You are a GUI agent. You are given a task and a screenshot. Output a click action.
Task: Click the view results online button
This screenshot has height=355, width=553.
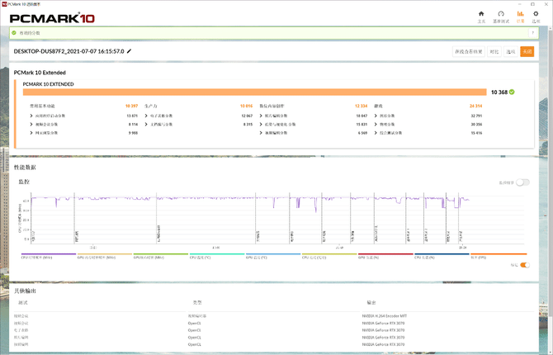click(x=468, y=51)
